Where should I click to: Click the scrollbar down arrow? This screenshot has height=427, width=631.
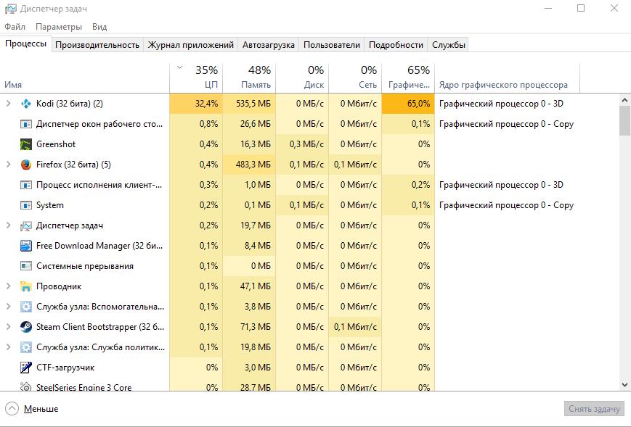(x=624, y=385)
